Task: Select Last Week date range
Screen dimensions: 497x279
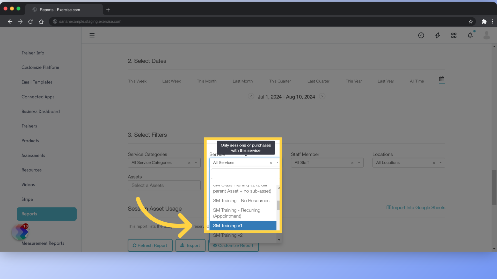Action: pos(172,81)
